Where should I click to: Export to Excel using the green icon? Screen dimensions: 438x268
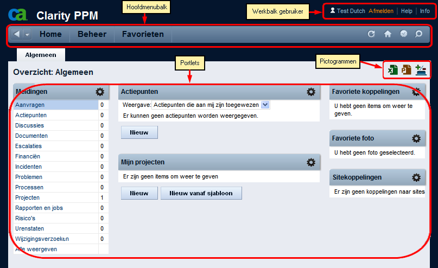click(393, 70)
